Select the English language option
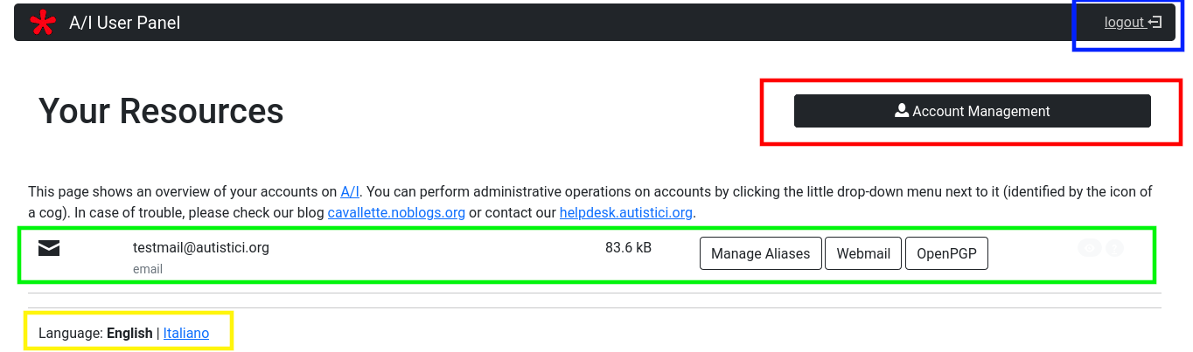 (x=129, y=333)
